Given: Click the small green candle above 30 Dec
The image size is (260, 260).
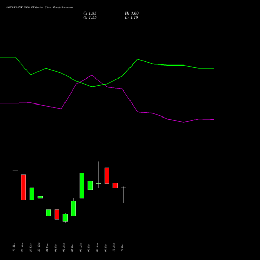Looking at the screenshot, I should [x=40, y=197].
